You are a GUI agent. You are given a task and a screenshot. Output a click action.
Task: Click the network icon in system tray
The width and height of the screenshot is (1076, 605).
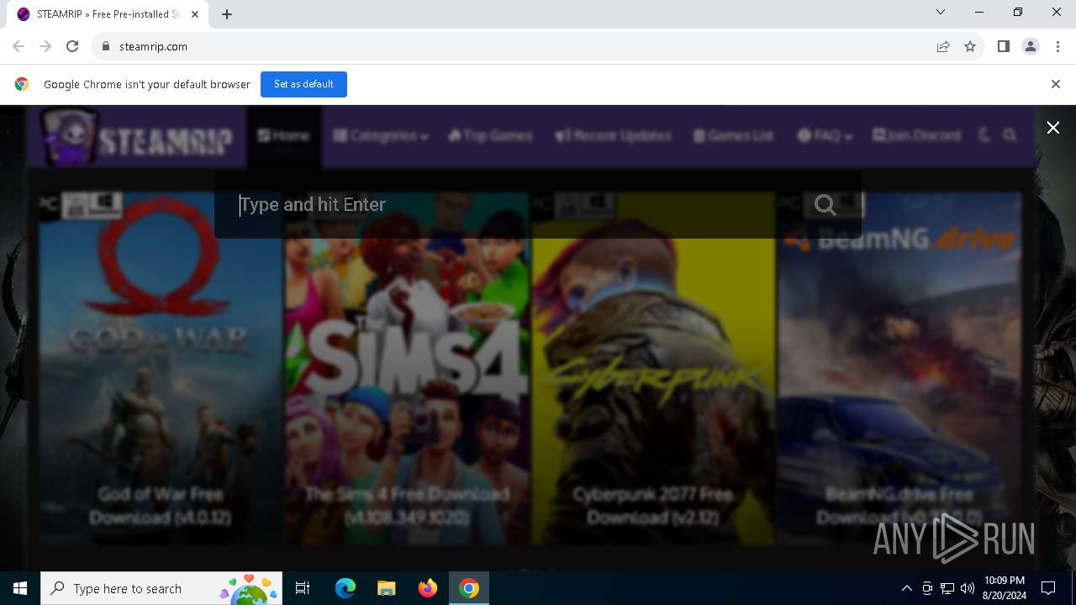click(947, 588)
